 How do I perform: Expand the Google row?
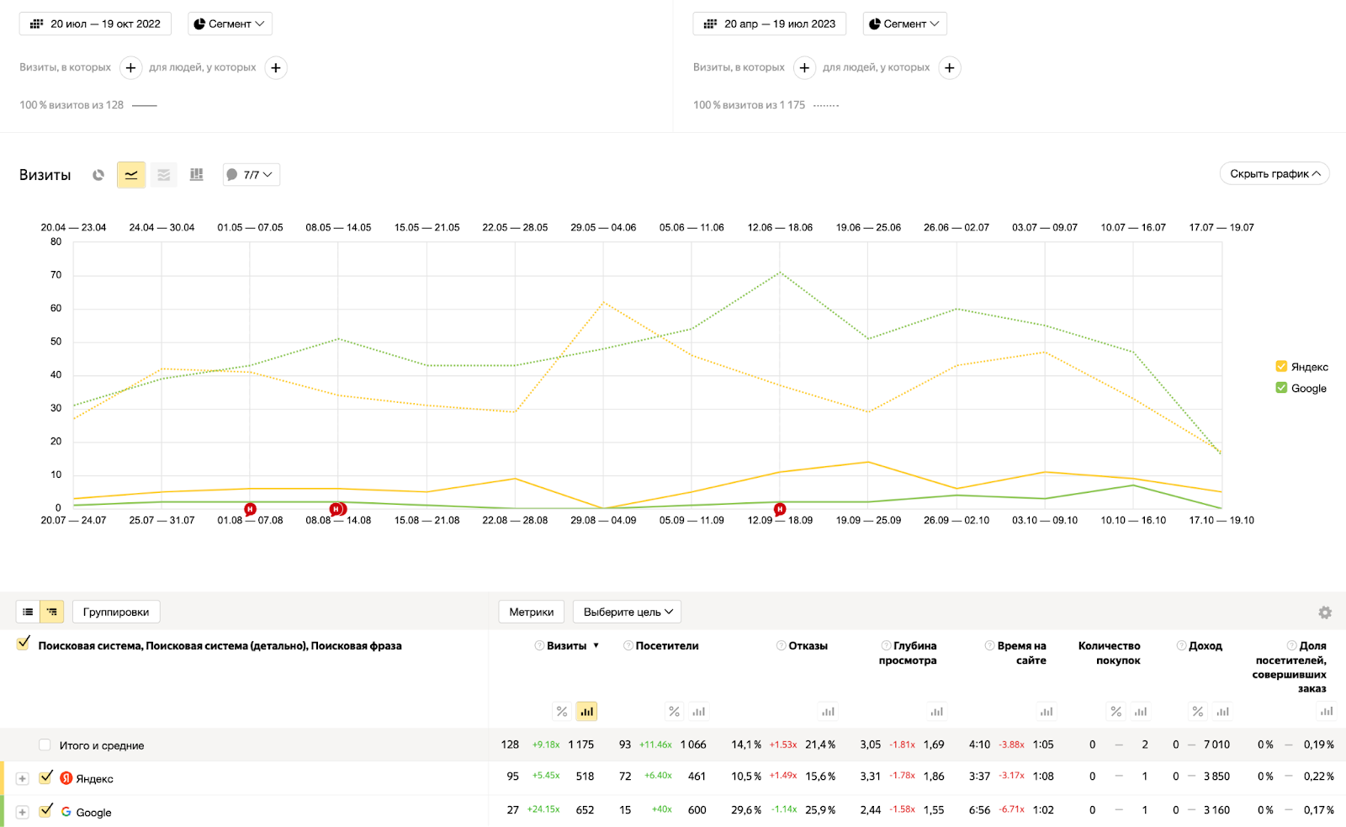(x=23, y=812)
